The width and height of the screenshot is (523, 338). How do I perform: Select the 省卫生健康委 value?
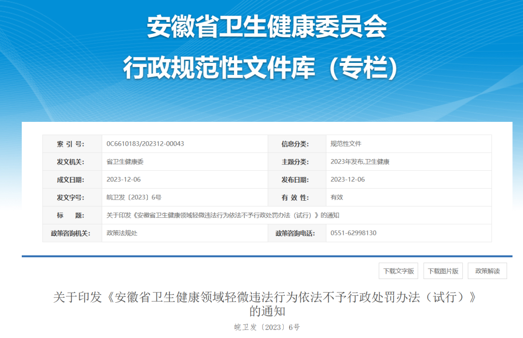coord(125,162)
